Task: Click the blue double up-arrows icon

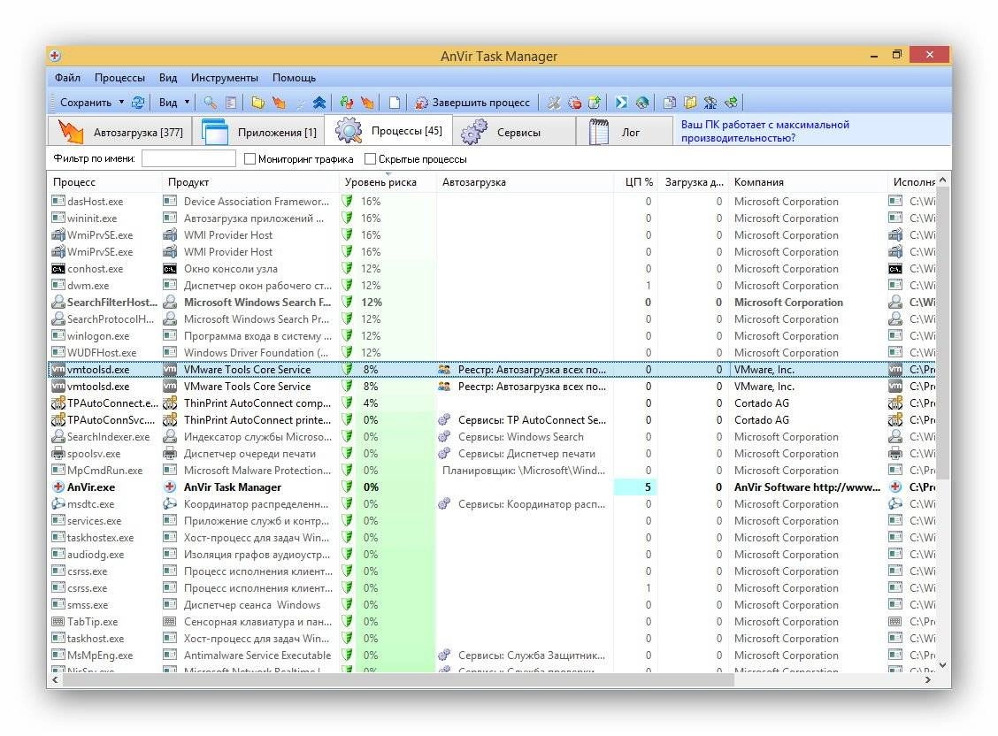Action: [319, 103]
